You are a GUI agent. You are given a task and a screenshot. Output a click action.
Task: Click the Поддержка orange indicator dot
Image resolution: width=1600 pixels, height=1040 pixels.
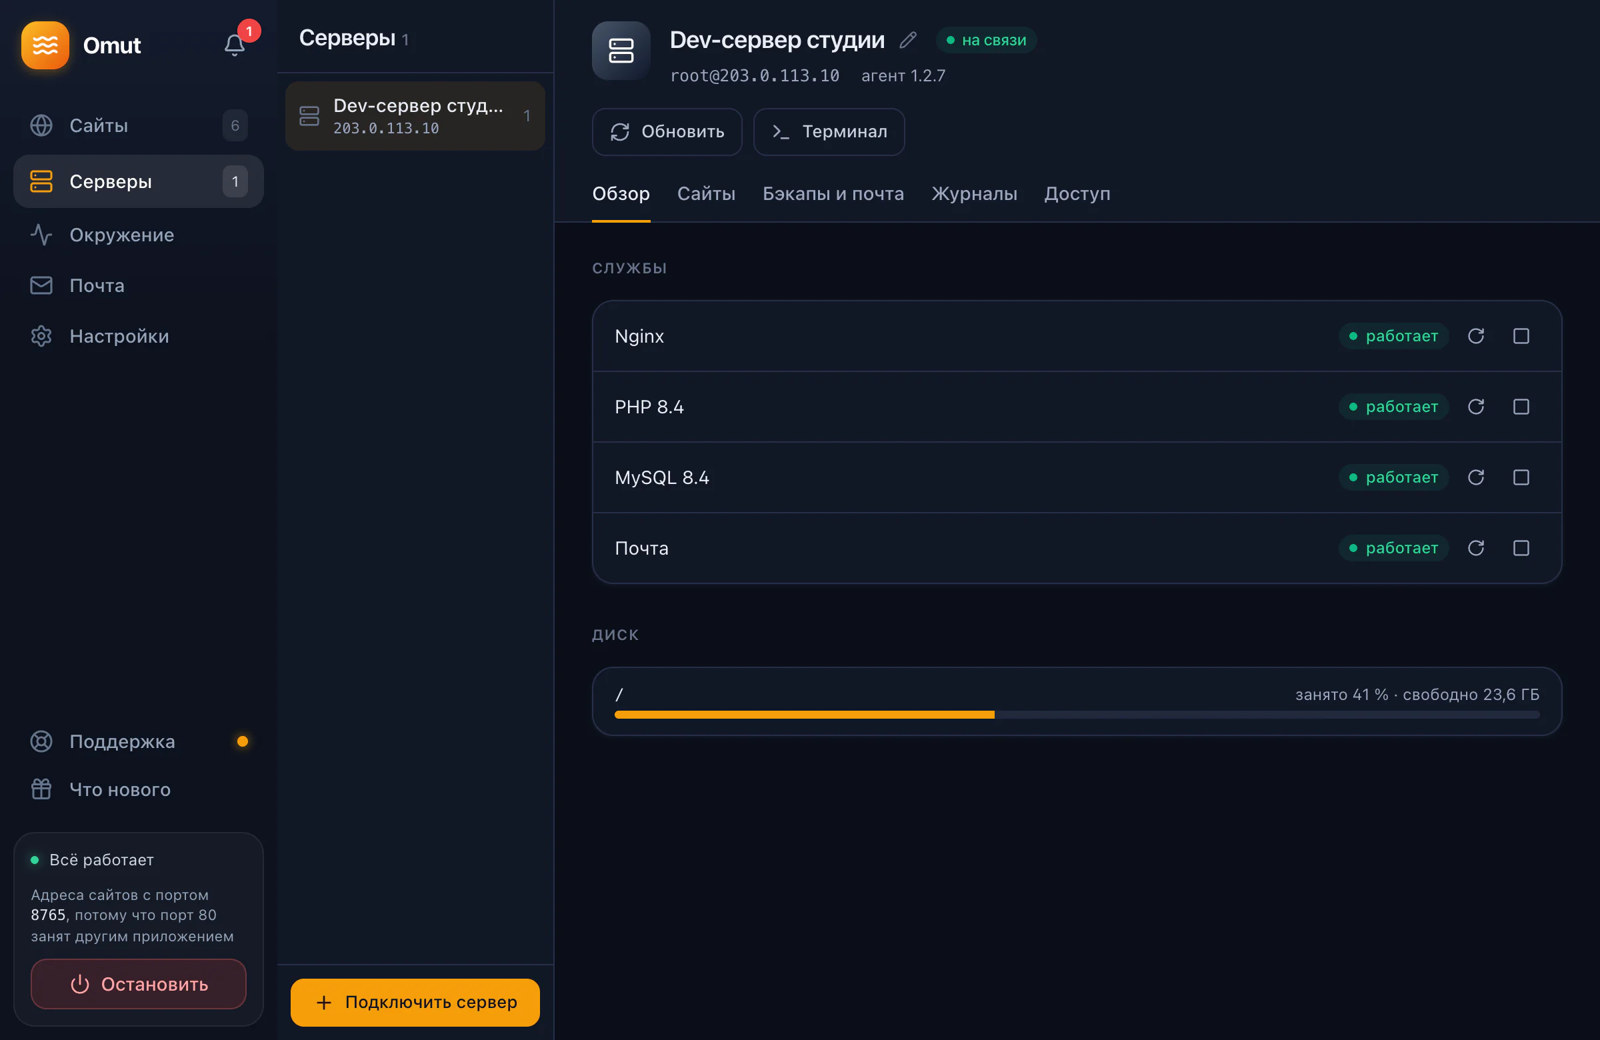point(243,741)
